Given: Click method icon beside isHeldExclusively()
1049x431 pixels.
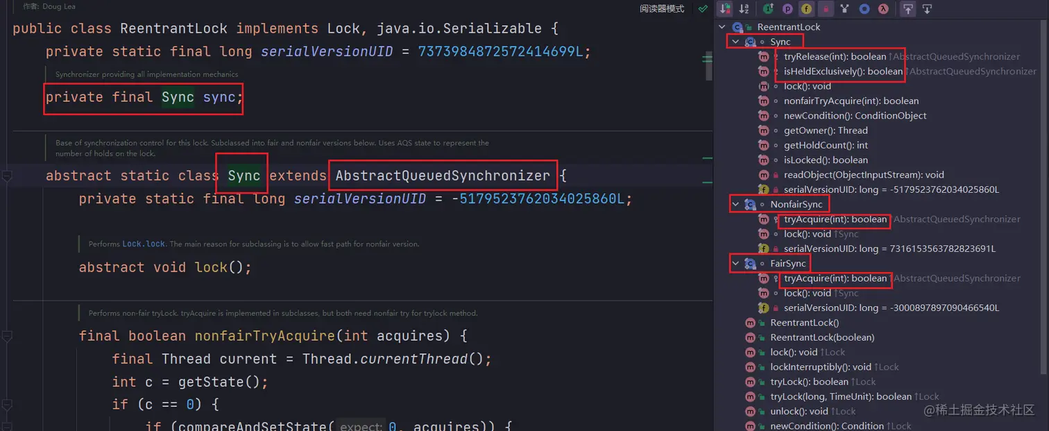Looking at the screenshot, I should coord(763,71).
